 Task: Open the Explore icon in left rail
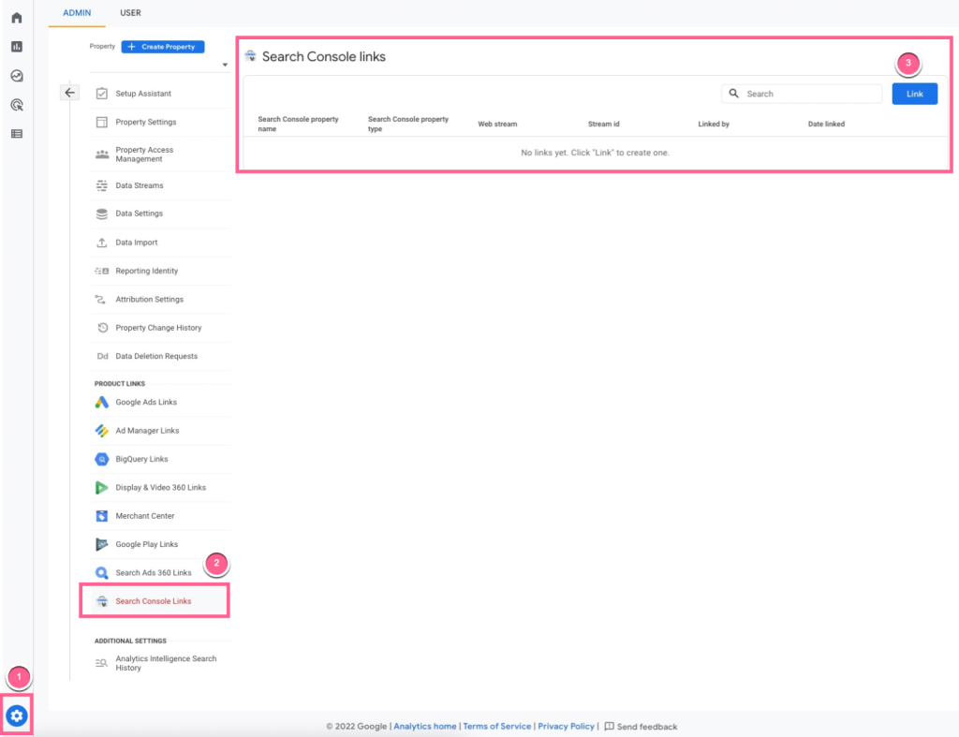point(17,76)
